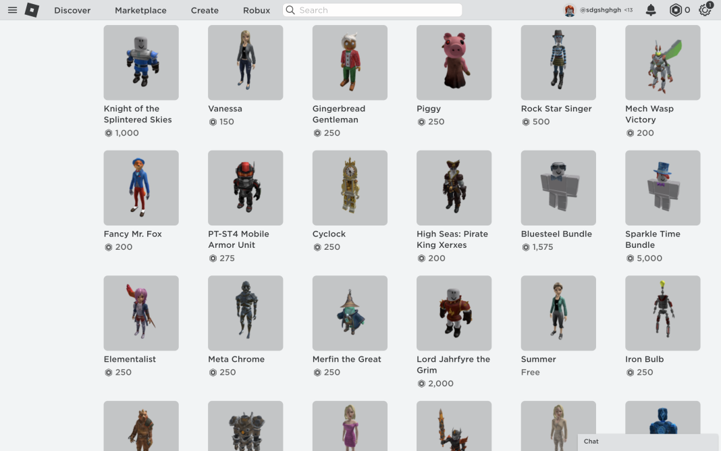Go to the Discover tab

[x=72, y=10]
